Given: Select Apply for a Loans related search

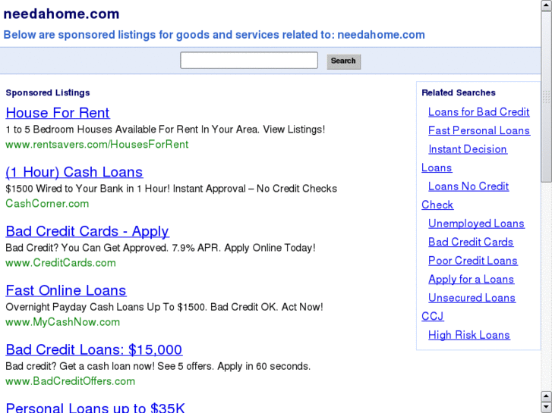Looking at the screenshot, I should 471,279.
